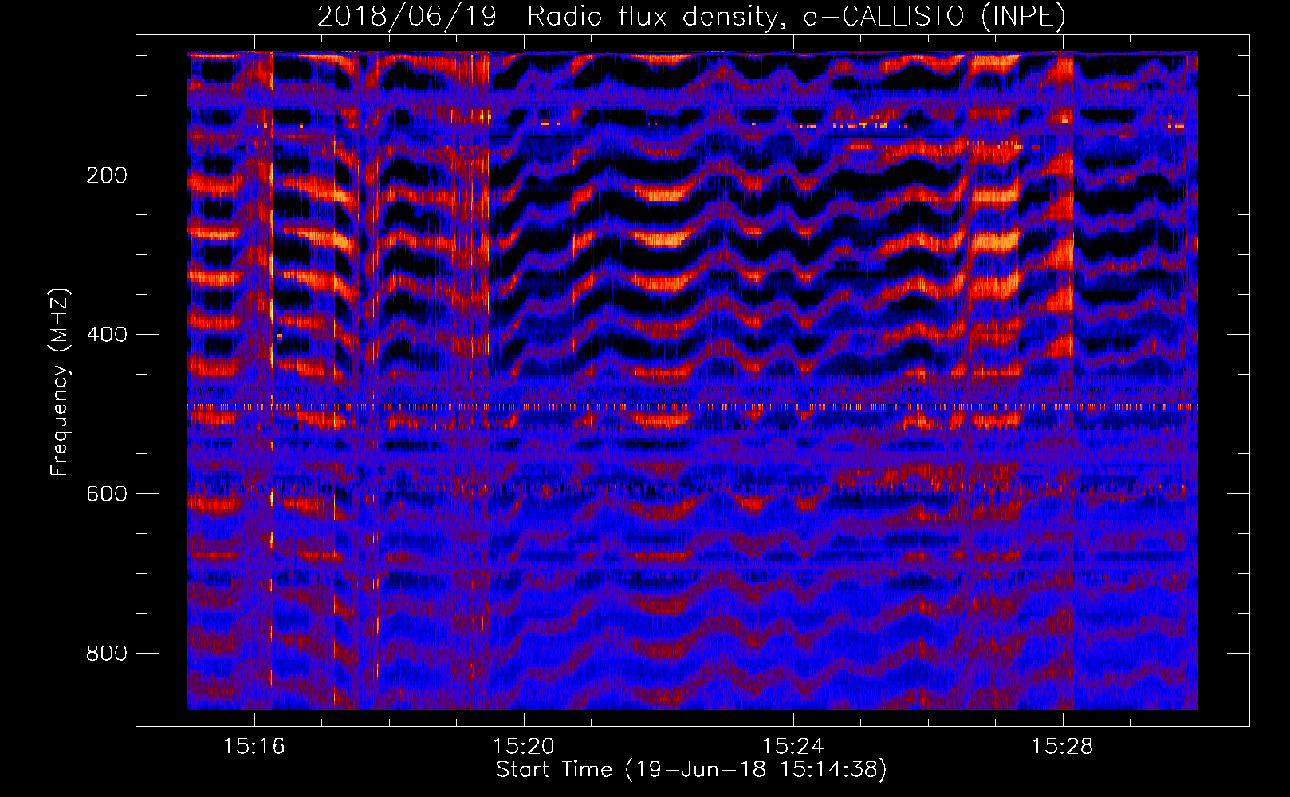1290x797 pixels.
Task: Click the 200 frequency tick label
Action: click(x=107, y=175)
